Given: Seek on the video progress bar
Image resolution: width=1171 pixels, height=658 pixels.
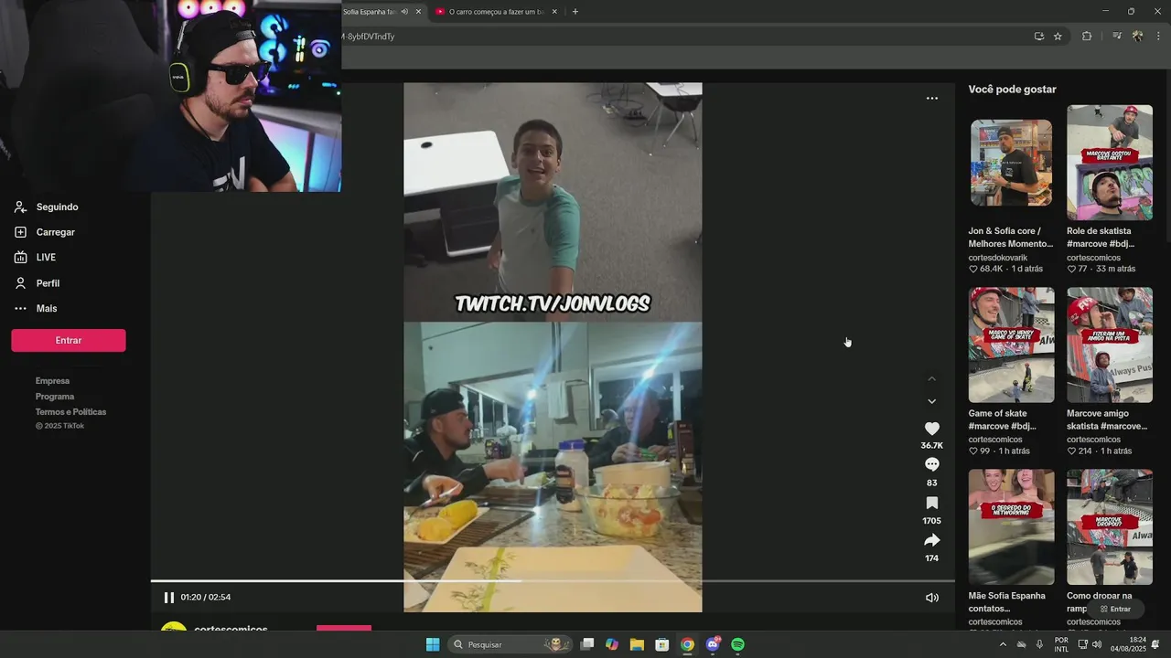Looking at the screenshot, I should pyautogui.click(x=553, y=581).
